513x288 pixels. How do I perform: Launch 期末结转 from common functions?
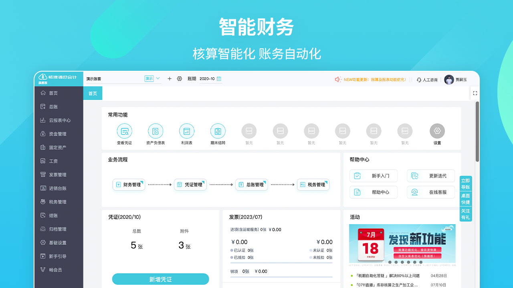(218, 134)
